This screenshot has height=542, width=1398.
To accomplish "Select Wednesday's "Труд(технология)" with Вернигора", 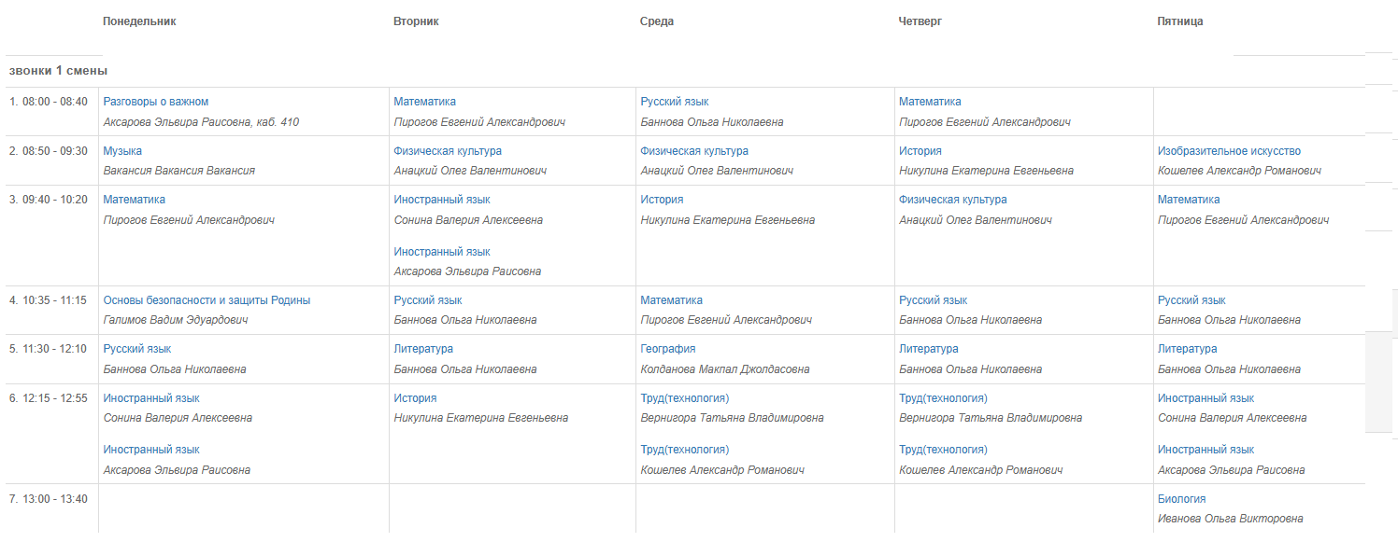I will click(x=685, y=398).
